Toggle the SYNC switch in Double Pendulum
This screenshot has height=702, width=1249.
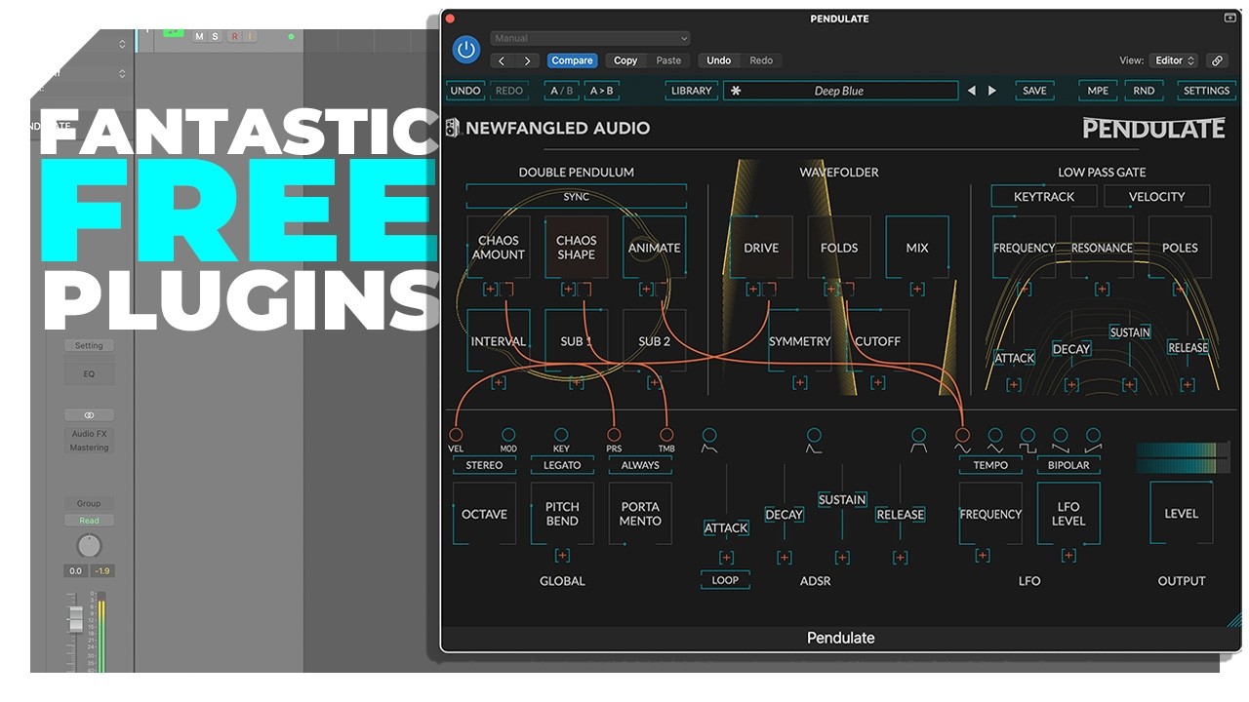point(576,196)
